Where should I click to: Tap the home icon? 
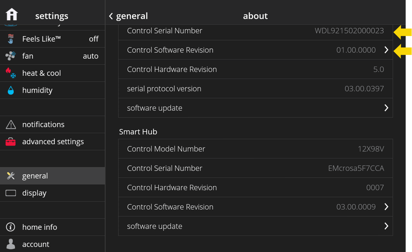pos(12,14)
